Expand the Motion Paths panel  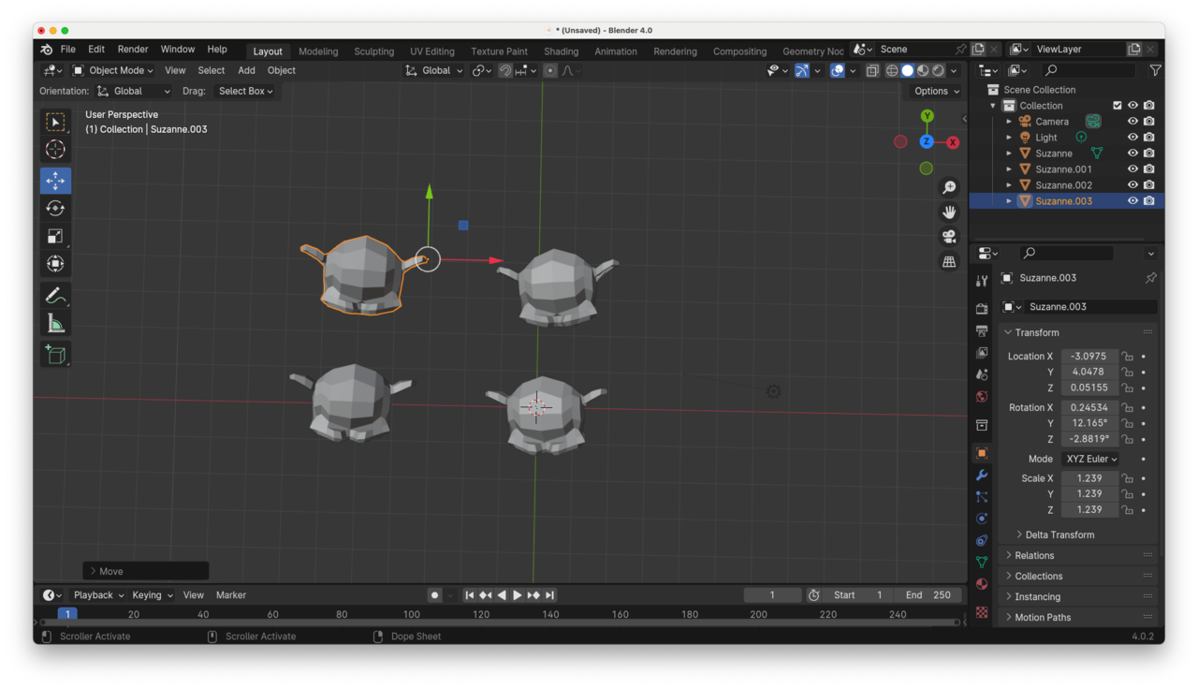click(1077, 617)
